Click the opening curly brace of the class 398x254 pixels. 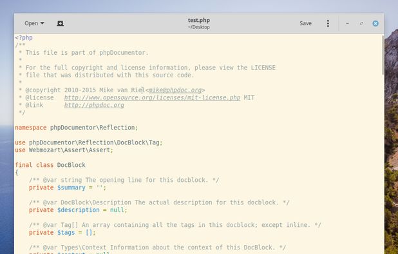17,173
